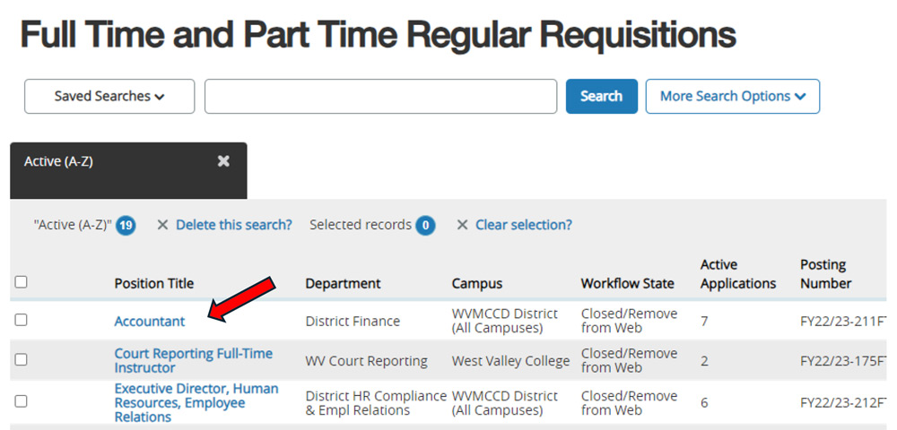This screenshot has width=897, height=430.
Task: Click the 19 results count badge
Action: pos(126,226)
